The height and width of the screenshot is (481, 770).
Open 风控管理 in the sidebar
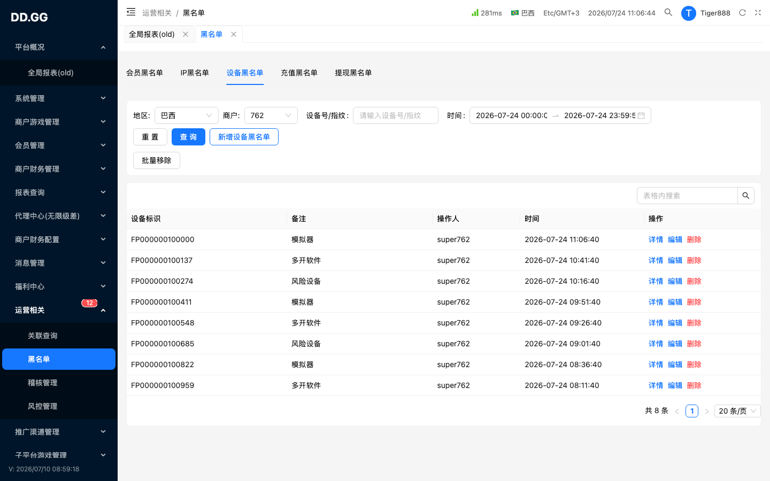click(x=59, y=406)
